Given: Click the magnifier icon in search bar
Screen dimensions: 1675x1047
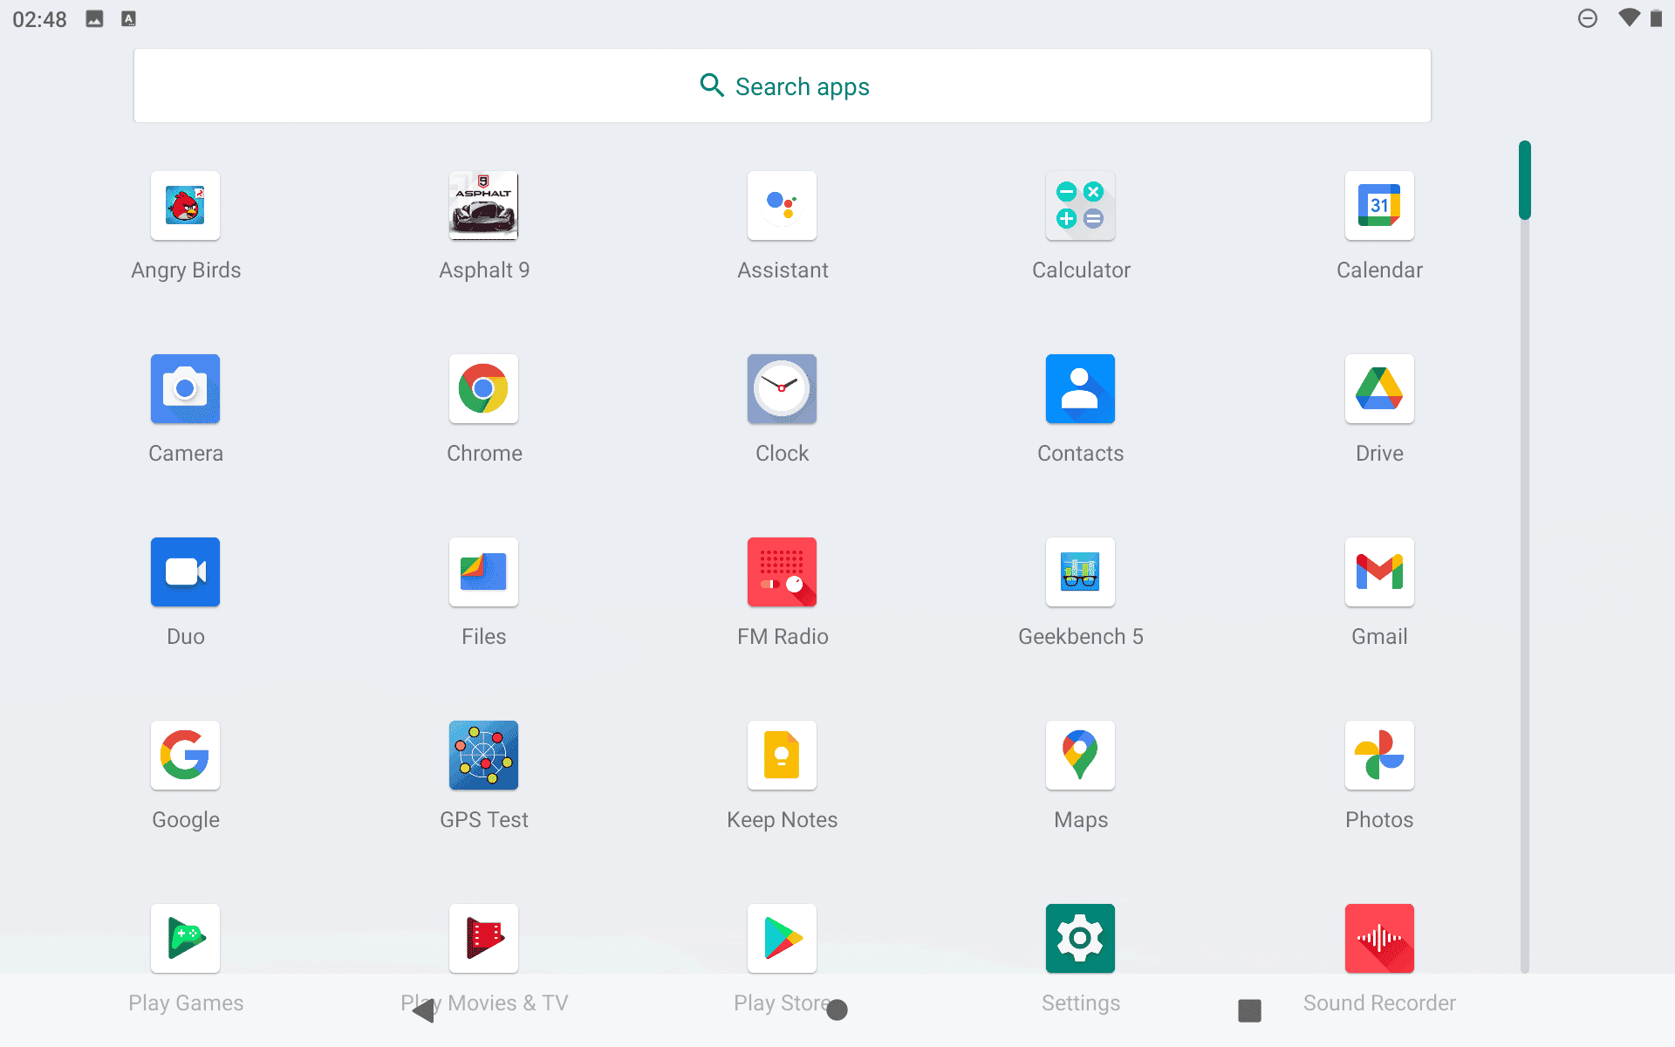Looking at the screenshot, I should tap(712, 86).
